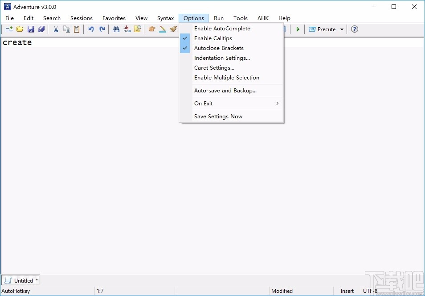The height and width of the screenshot is (296, 425).
Task: Click the 'create' text in editor
Action: pos(17,42)
